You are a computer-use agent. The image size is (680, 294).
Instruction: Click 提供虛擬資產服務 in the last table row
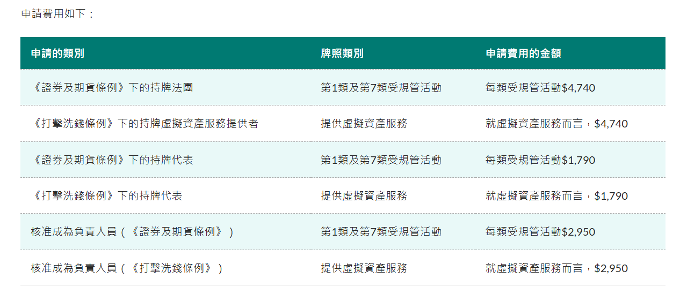(364, 268)
